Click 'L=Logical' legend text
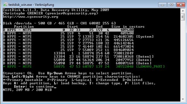This screenshot has height=104, width=187. (81, 80)
